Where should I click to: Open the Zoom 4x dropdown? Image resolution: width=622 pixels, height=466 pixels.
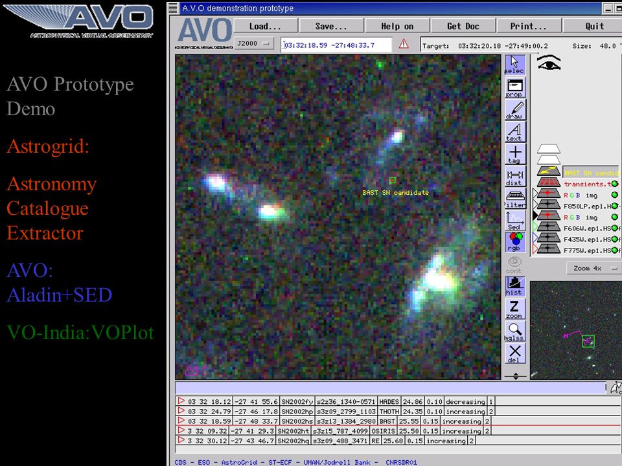point(593,268)
